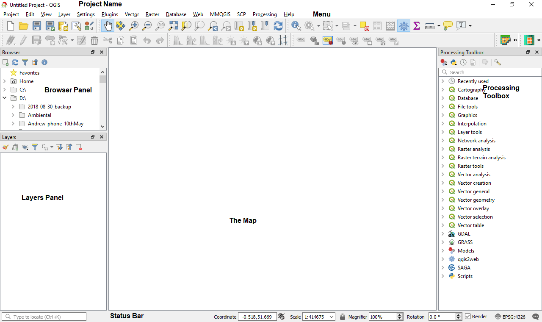Open the messages log bubble in status bar
The image size is (542, 322).
click(x=536, y=316)
